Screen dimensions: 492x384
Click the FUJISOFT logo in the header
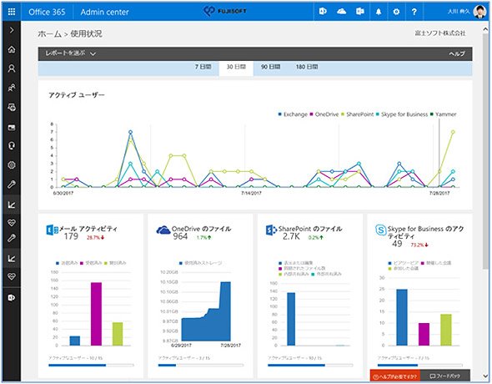(225, 12)
